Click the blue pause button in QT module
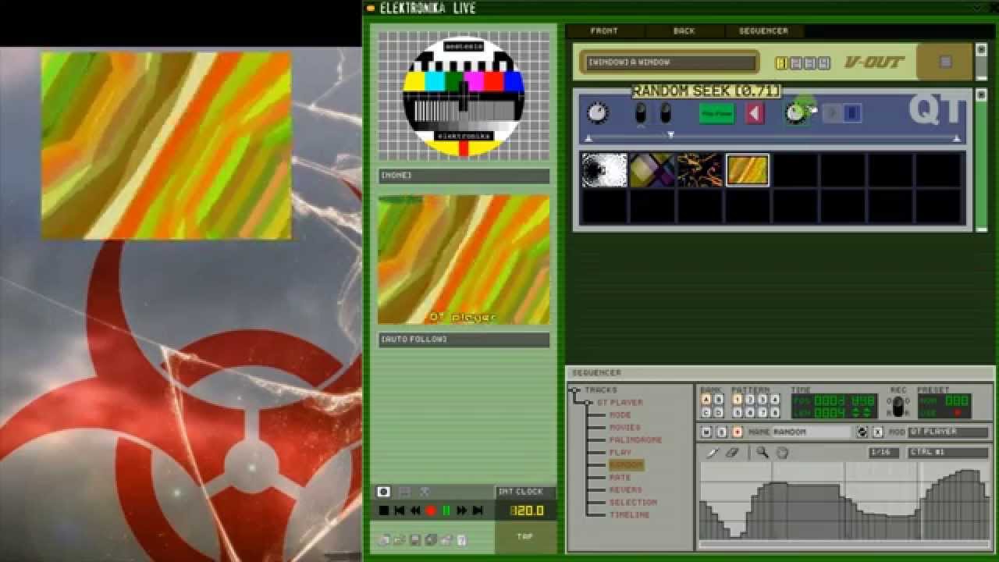Screen dimensions: 999x562 tap(851, 114)
